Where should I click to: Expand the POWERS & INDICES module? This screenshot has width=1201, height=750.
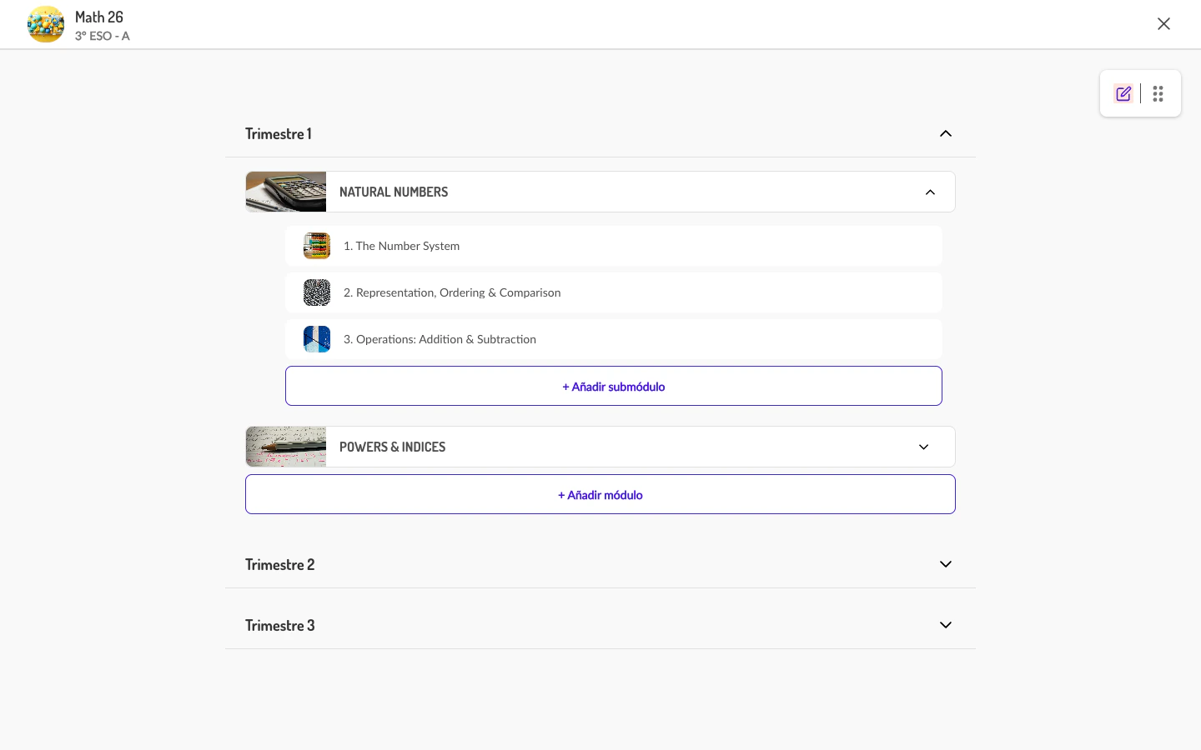(x=923, y=447)
